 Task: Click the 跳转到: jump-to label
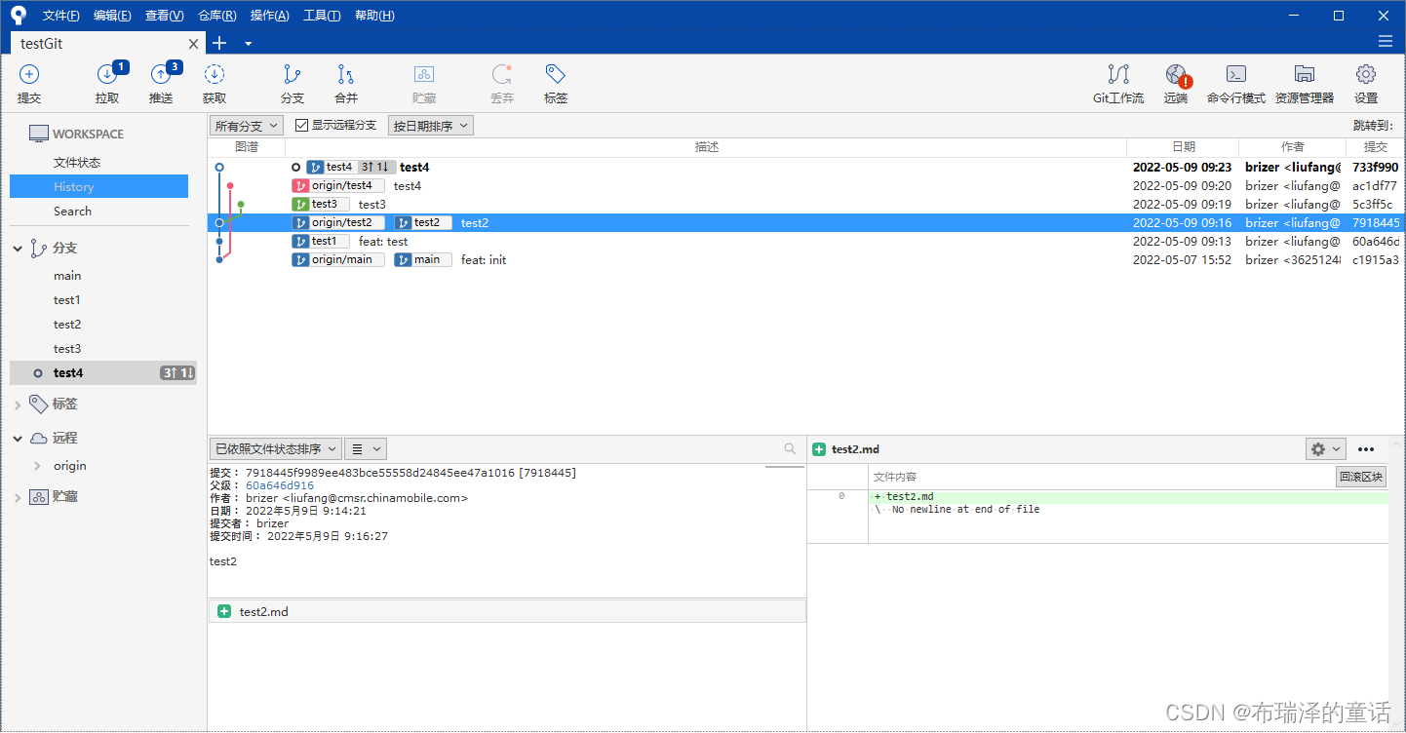(1373, 126)
